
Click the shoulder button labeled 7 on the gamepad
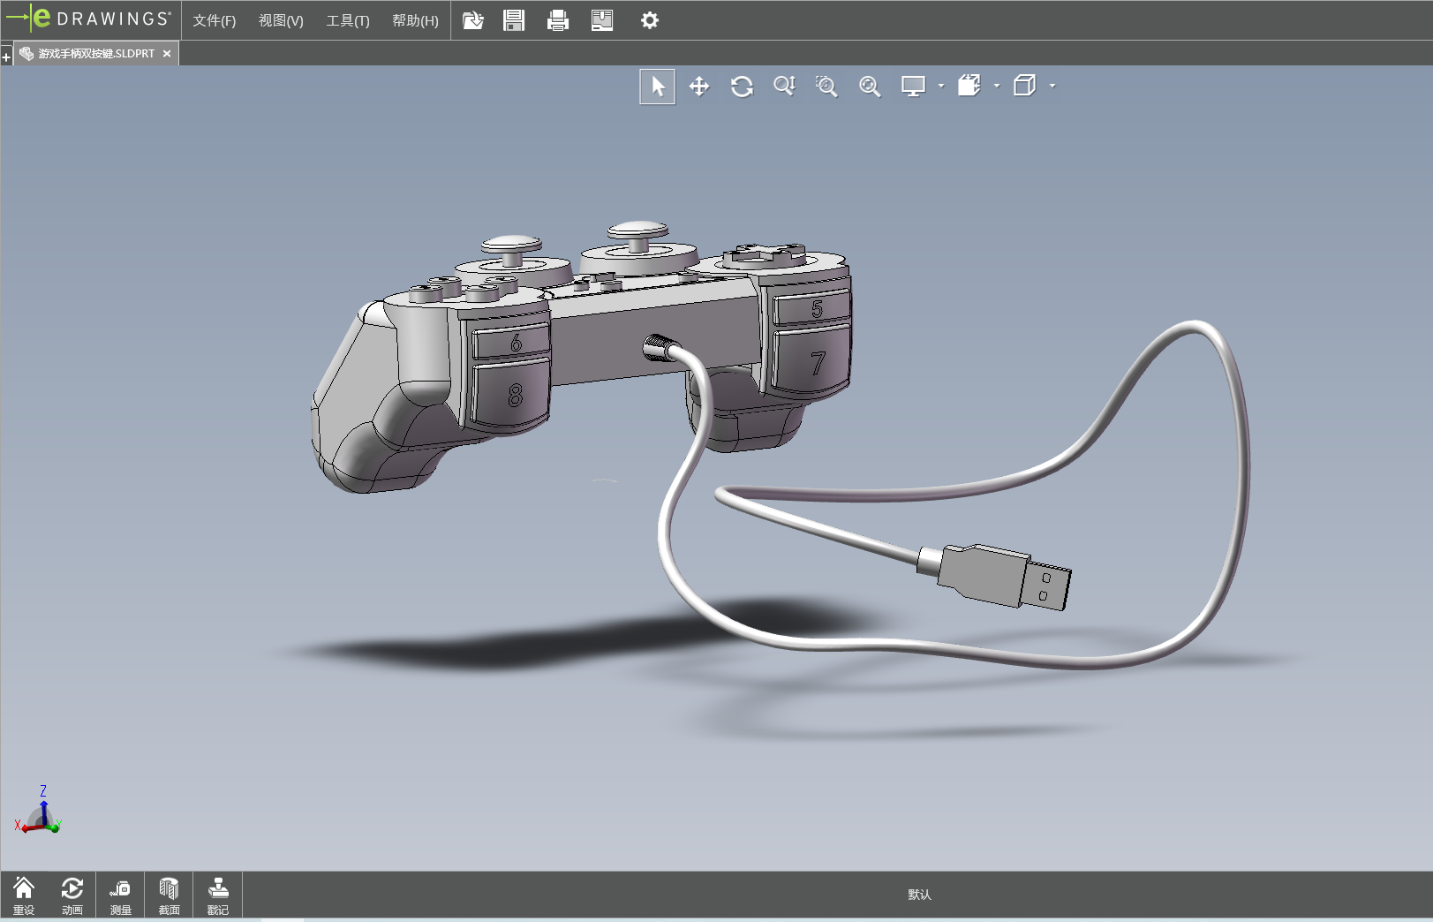click(x=812, y=360)
